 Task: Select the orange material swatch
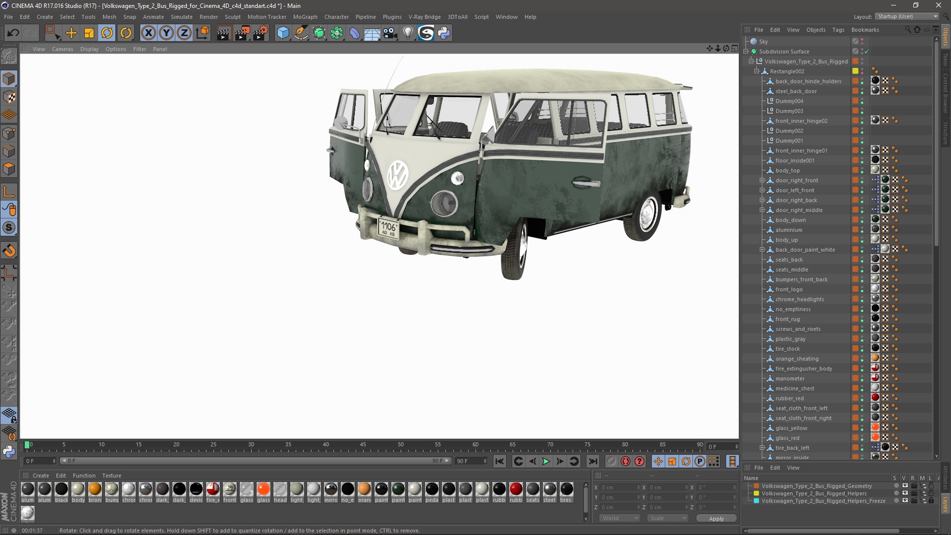pyautogui.click(x=364, y=489)
